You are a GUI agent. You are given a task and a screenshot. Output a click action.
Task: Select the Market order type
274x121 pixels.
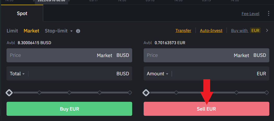[x=31, y=31]
